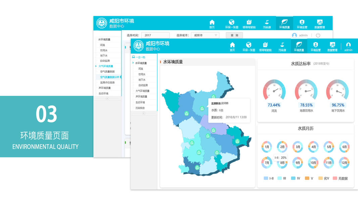Select 地下水 in front window sidebar

pyautogui.click(x=142, y=80)
